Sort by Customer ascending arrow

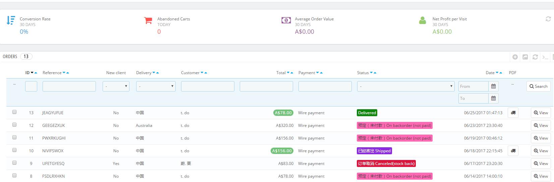coord(206,73)
